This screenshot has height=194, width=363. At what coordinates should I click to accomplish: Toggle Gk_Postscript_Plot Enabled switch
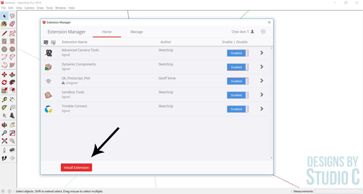click(x=238, y=81)
